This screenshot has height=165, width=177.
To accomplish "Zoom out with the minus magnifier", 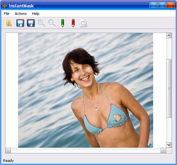I will (x=52, y=23).
